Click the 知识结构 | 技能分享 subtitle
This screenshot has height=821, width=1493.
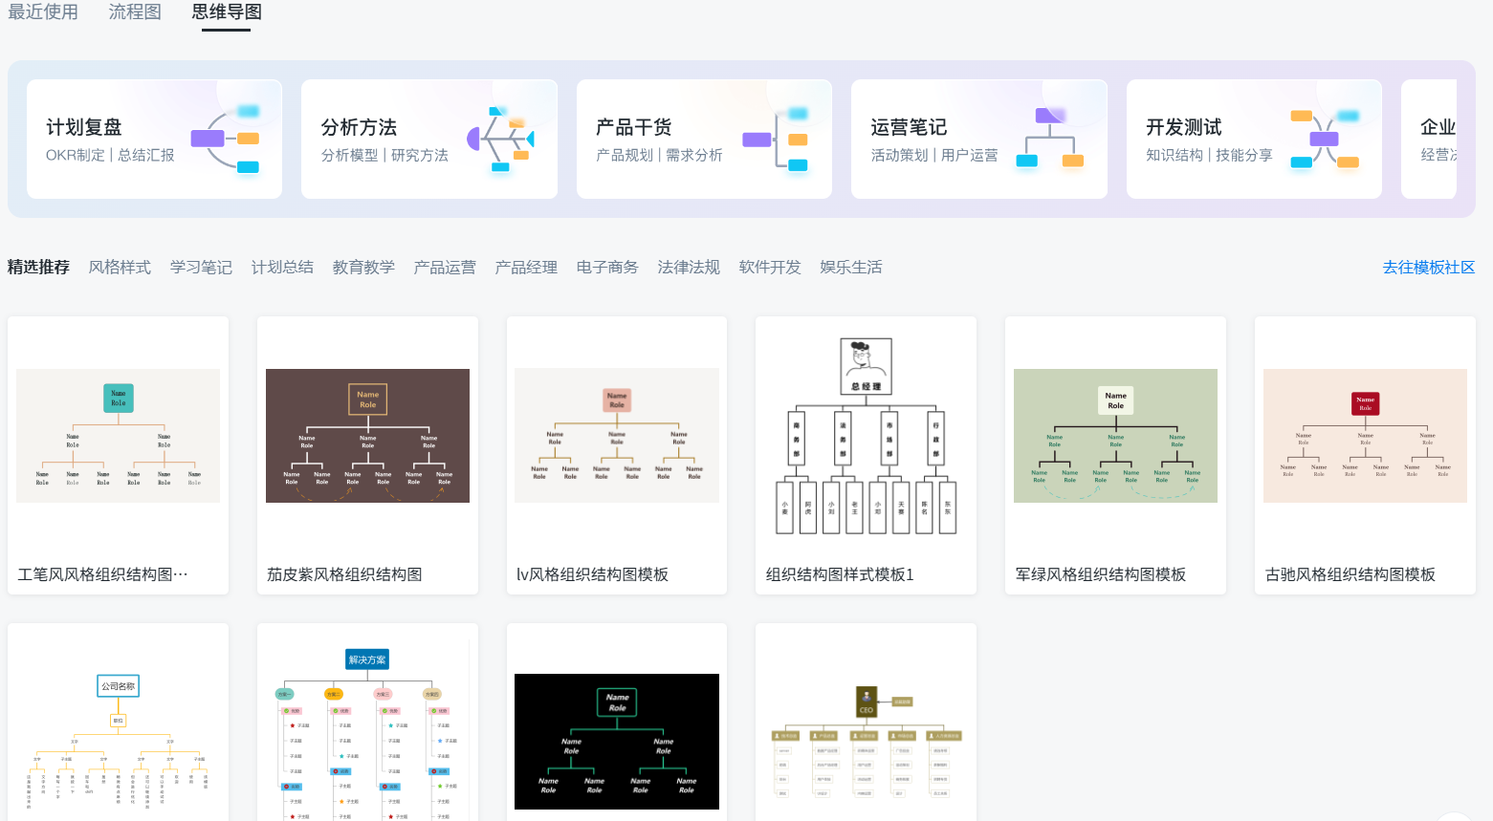(x=1209, y=155)
